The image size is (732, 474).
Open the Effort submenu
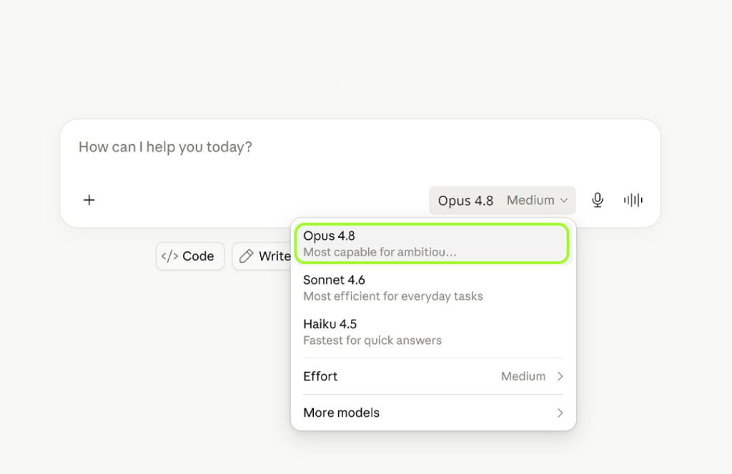pyautogui.click(x=432, y=376)
